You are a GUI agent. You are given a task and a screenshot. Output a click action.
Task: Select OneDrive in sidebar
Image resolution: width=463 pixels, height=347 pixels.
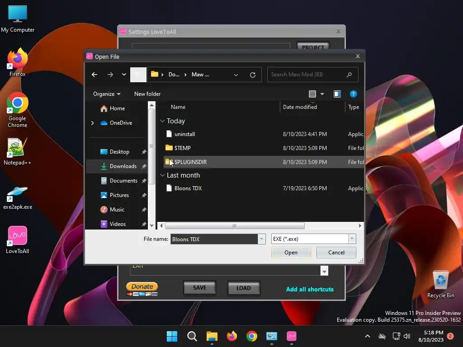click(116, 123)
